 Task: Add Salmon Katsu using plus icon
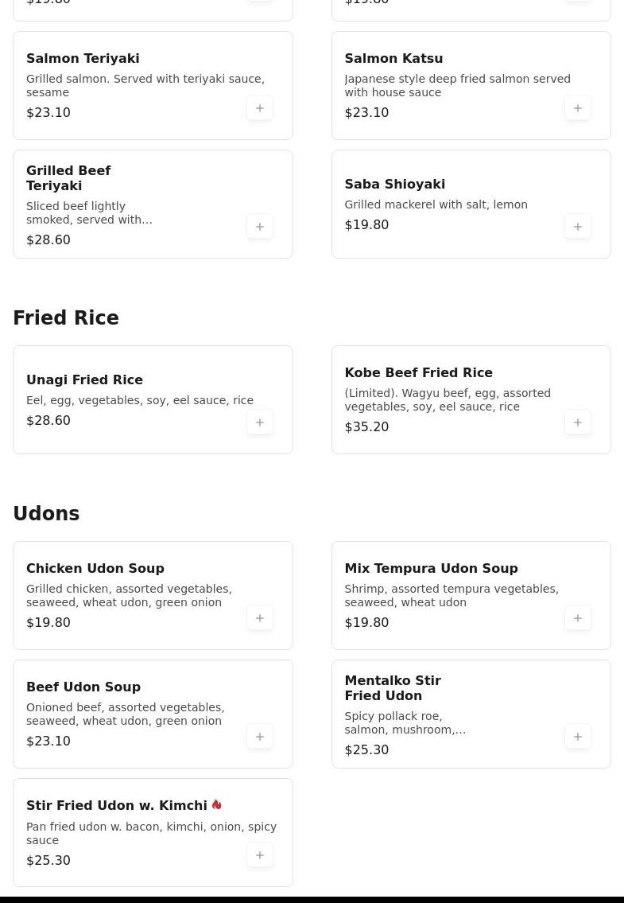pyautogui.click(x=578, y=108)
